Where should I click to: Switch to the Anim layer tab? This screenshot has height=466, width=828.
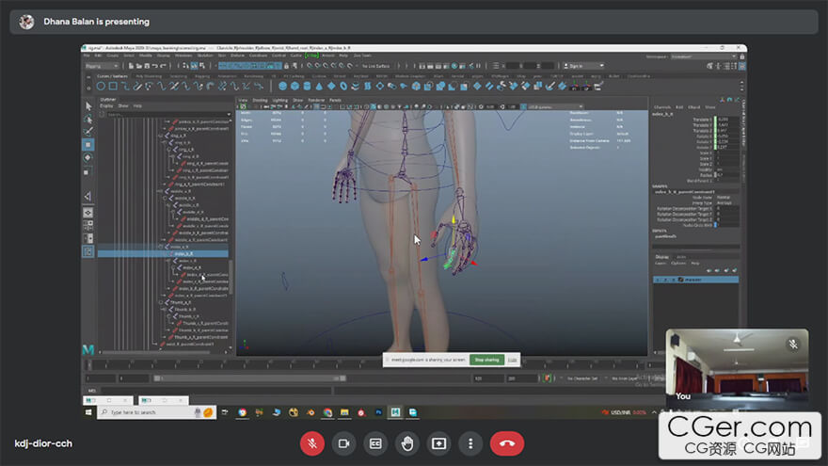click(681, 257)
